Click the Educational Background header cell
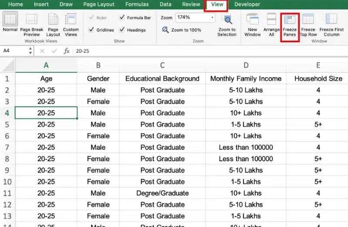 pyautogui.click(x=162, y=78)
